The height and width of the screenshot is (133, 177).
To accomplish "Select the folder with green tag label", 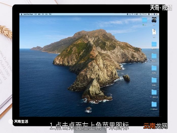I will click(x=144, y=20).
